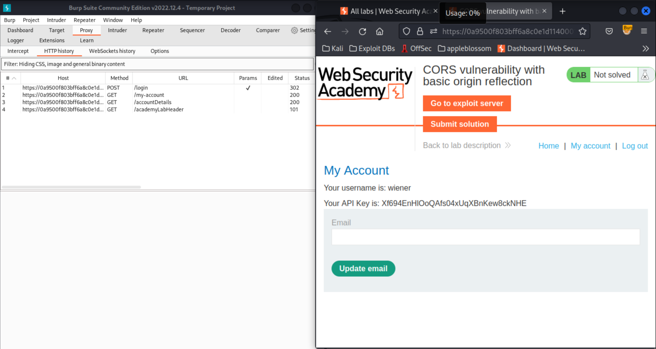Image resolution: width=656 pixels, height=349 pixels.
Task: Switch to the Intruder tool tab
Action: click(118, 30)
